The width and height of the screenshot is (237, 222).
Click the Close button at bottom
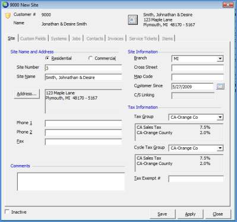[218, 214]
